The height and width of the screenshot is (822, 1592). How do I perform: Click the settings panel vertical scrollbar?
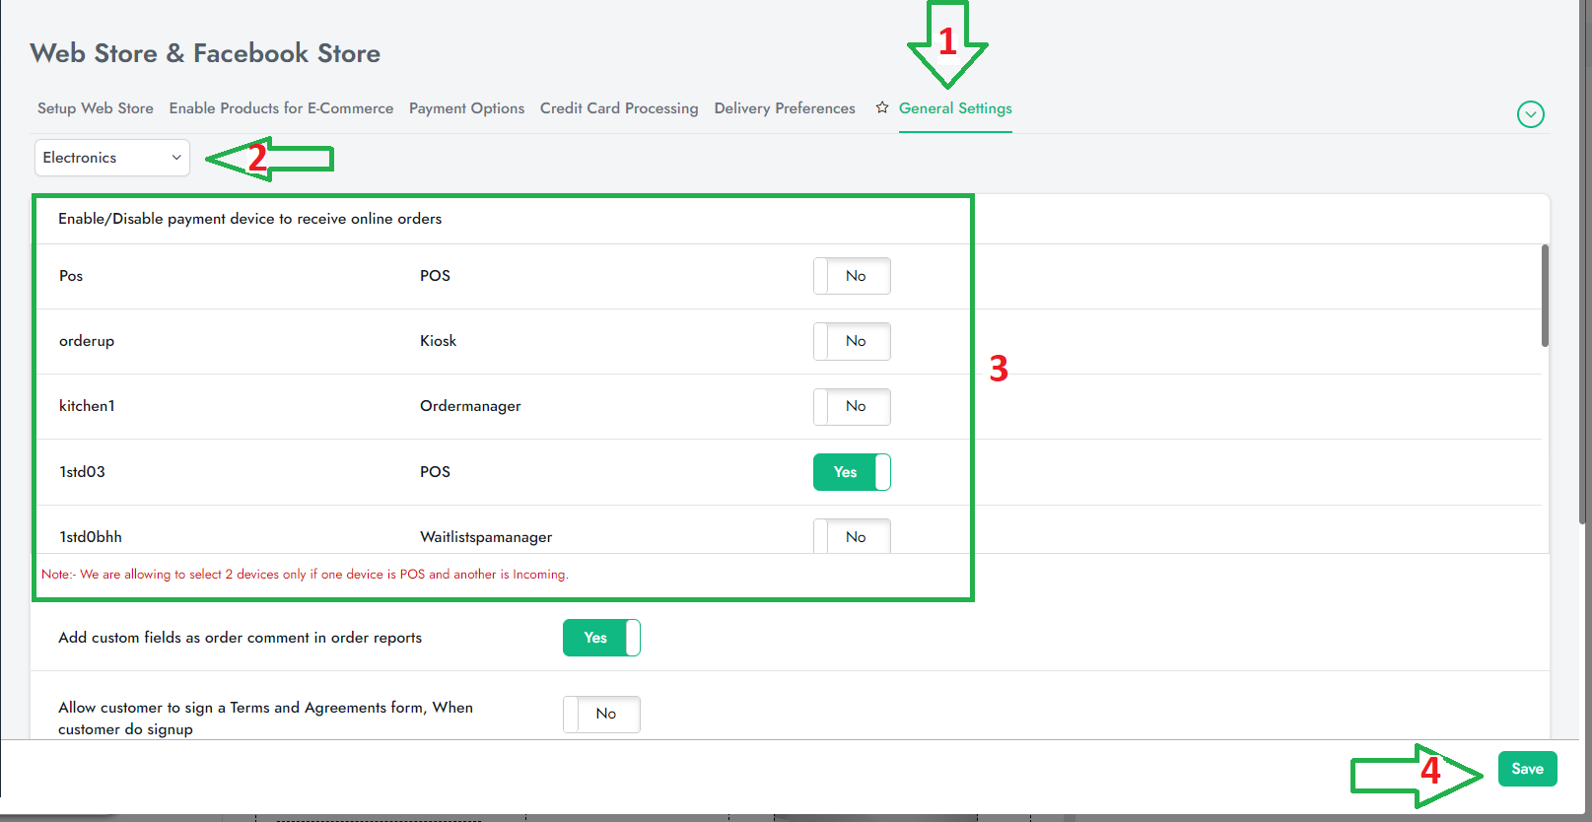1545,296
